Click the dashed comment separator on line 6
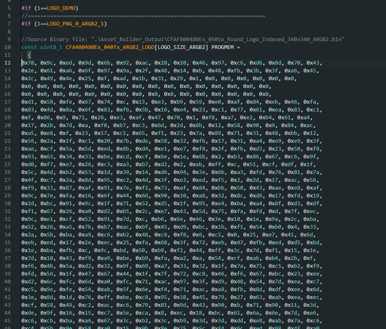 (x=143, y=16)
